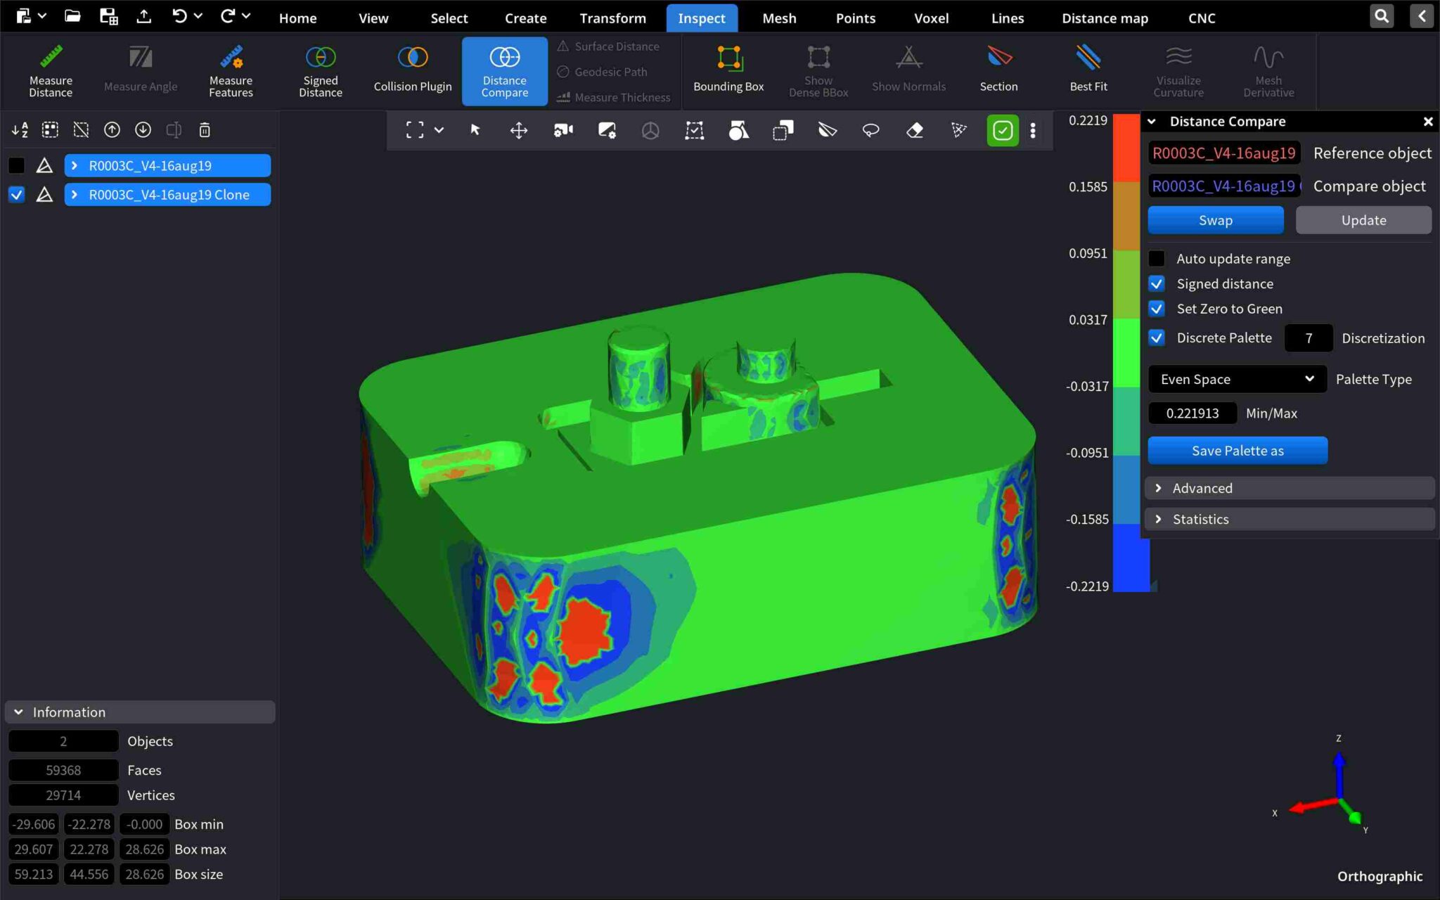Enable visibility of R0003C_V4-16aug19
This screenshot has width=1440, height=900.
coord(16,165)
